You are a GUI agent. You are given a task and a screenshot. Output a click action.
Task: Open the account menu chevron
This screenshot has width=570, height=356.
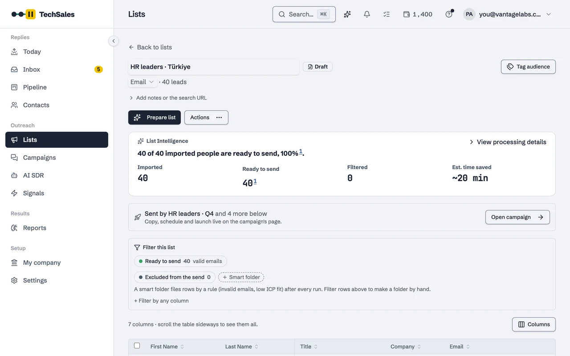pos(549,14)
